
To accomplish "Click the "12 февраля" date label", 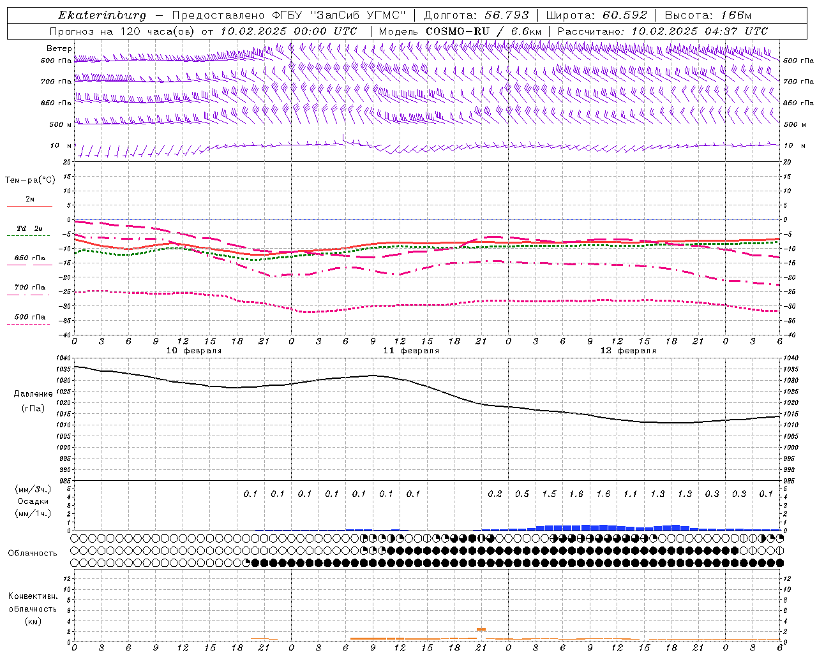I will tap(628, 351).
